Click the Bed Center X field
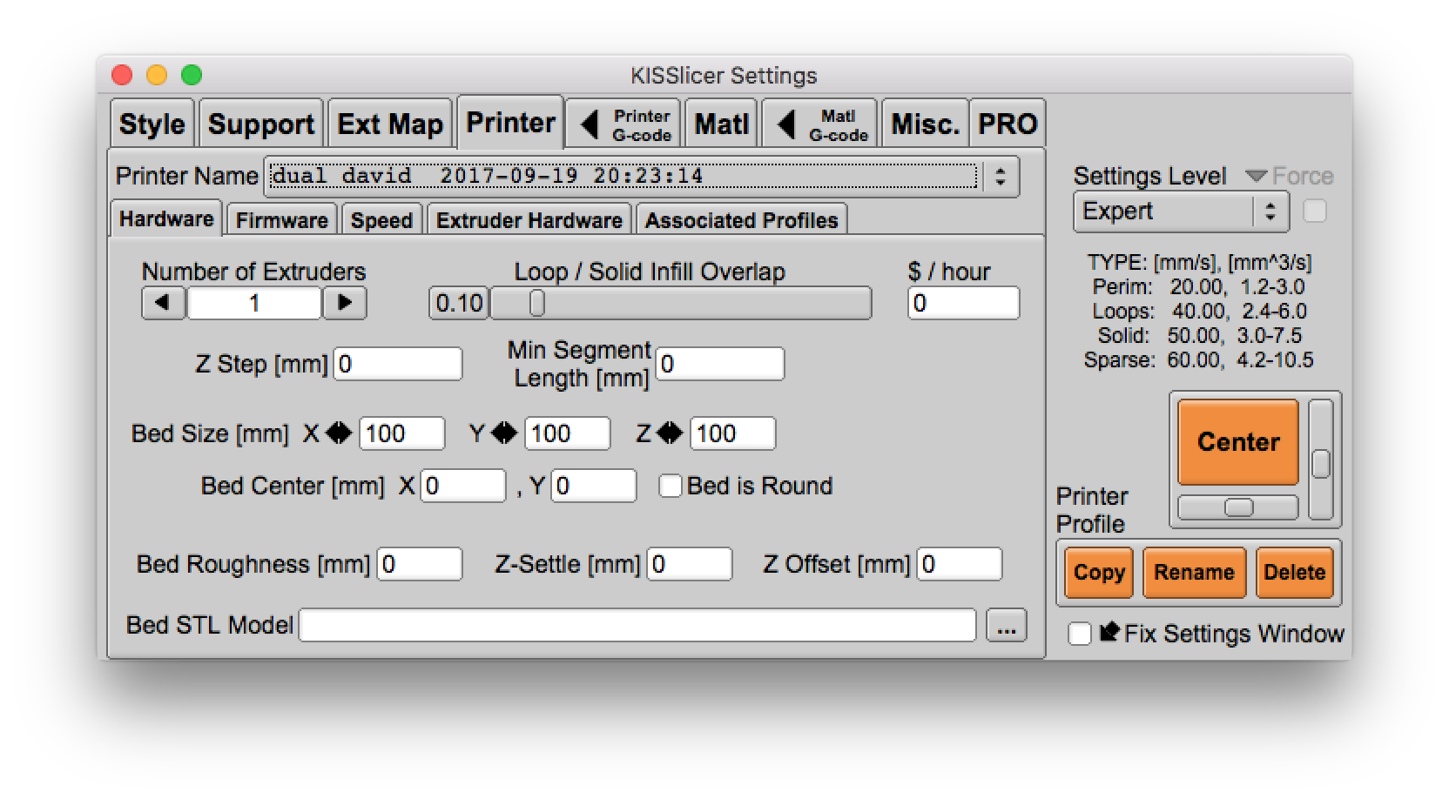The image size is (1449, 799). (x=463, y=486)
